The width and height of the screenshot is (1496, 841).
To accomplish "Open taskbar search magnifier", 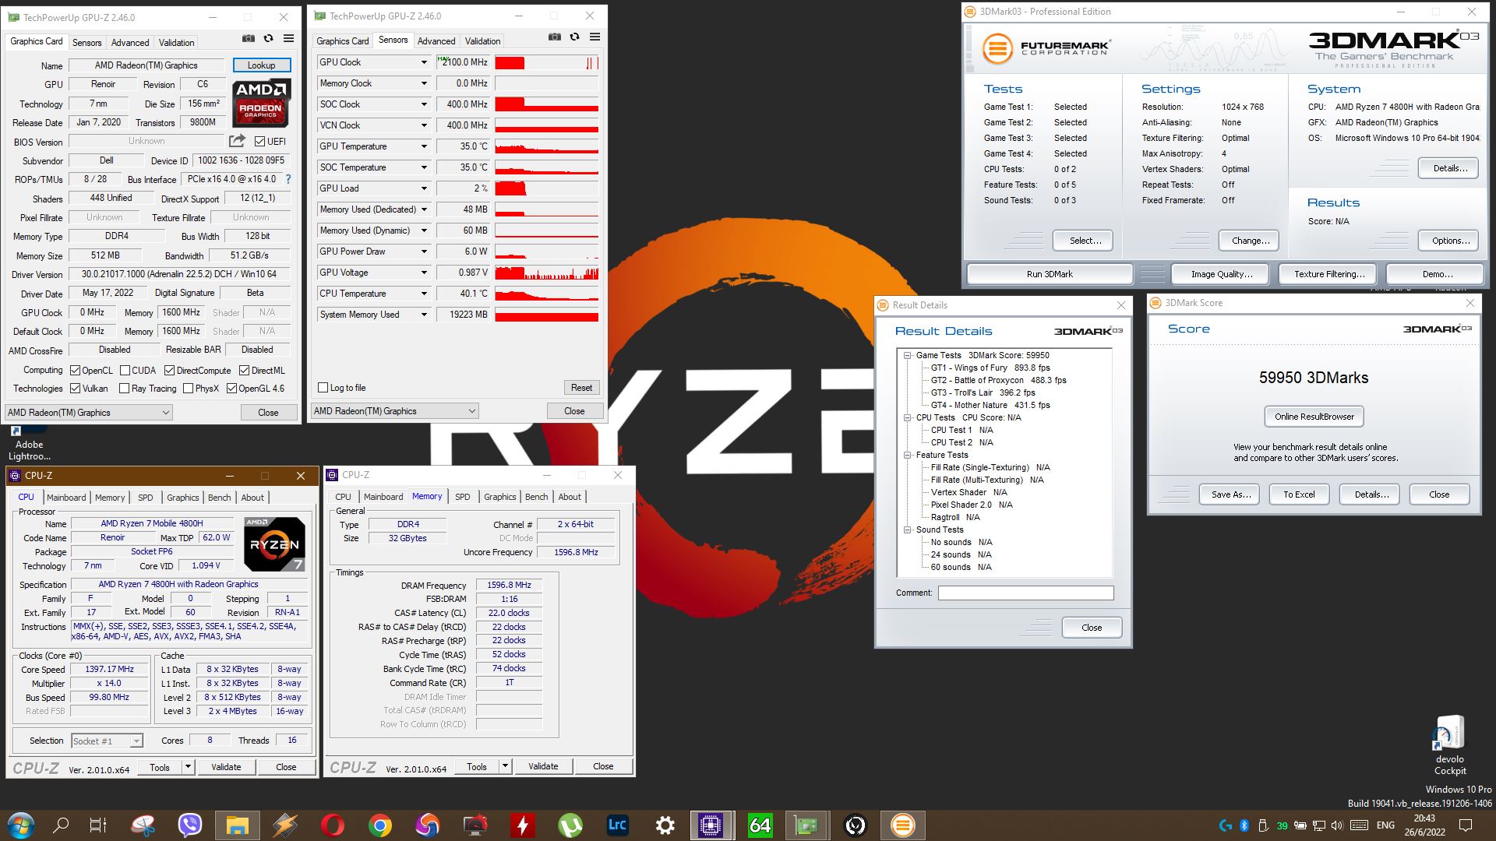I will [x=61, y=825].
